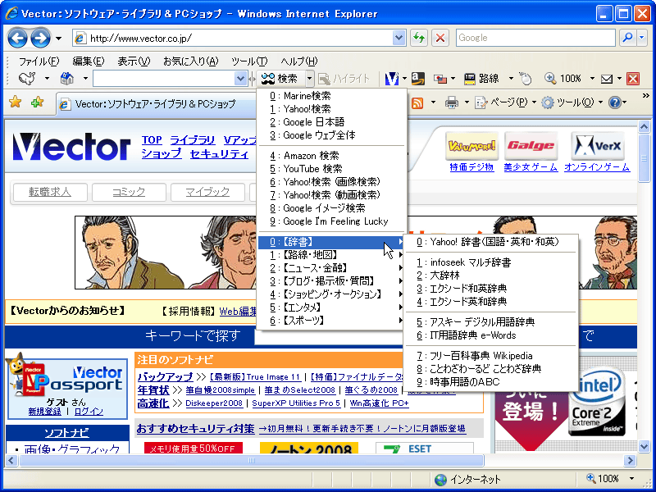Image resolution: width=656 pixels, height=492 pixels.
Task: Open the status bar zoom level dropdown arrow
Action: (631, 479)
